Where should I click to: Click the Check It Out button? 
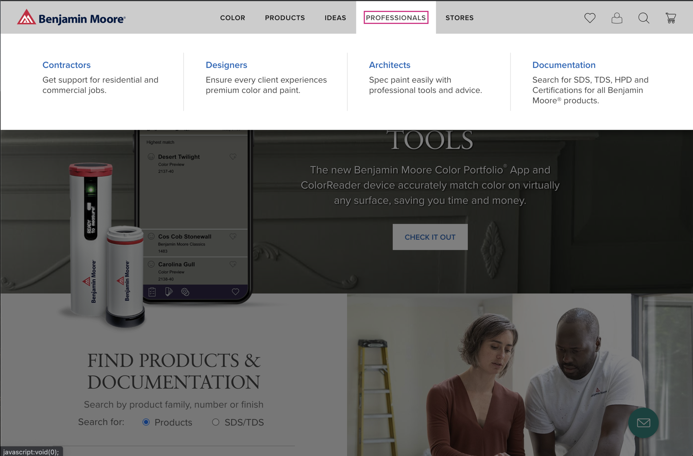pyautogui.click(x=430, y=237)
